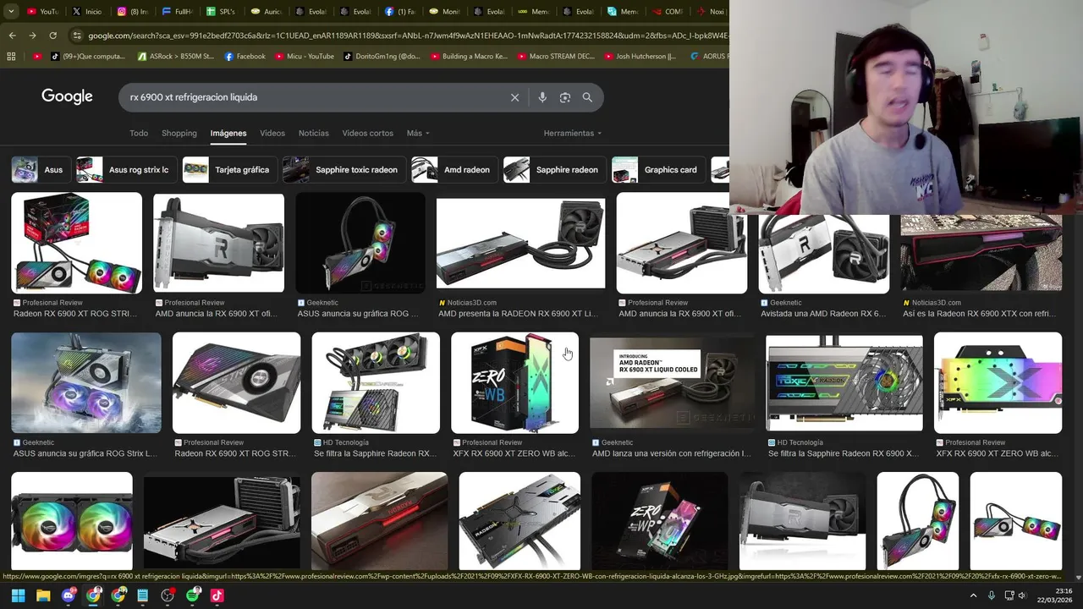This screenshot has width=1083, height=609.
Task: Open Spotify from the taskbar
Action: pos(193,595)
